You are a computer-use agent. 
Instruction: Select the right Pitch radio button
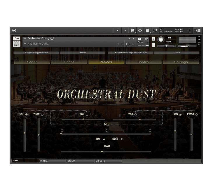coord(196,115)
